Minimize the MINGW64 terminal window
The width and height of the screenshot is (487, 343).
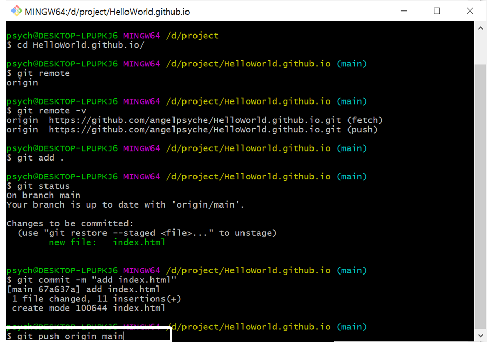(x=404, y=11)
